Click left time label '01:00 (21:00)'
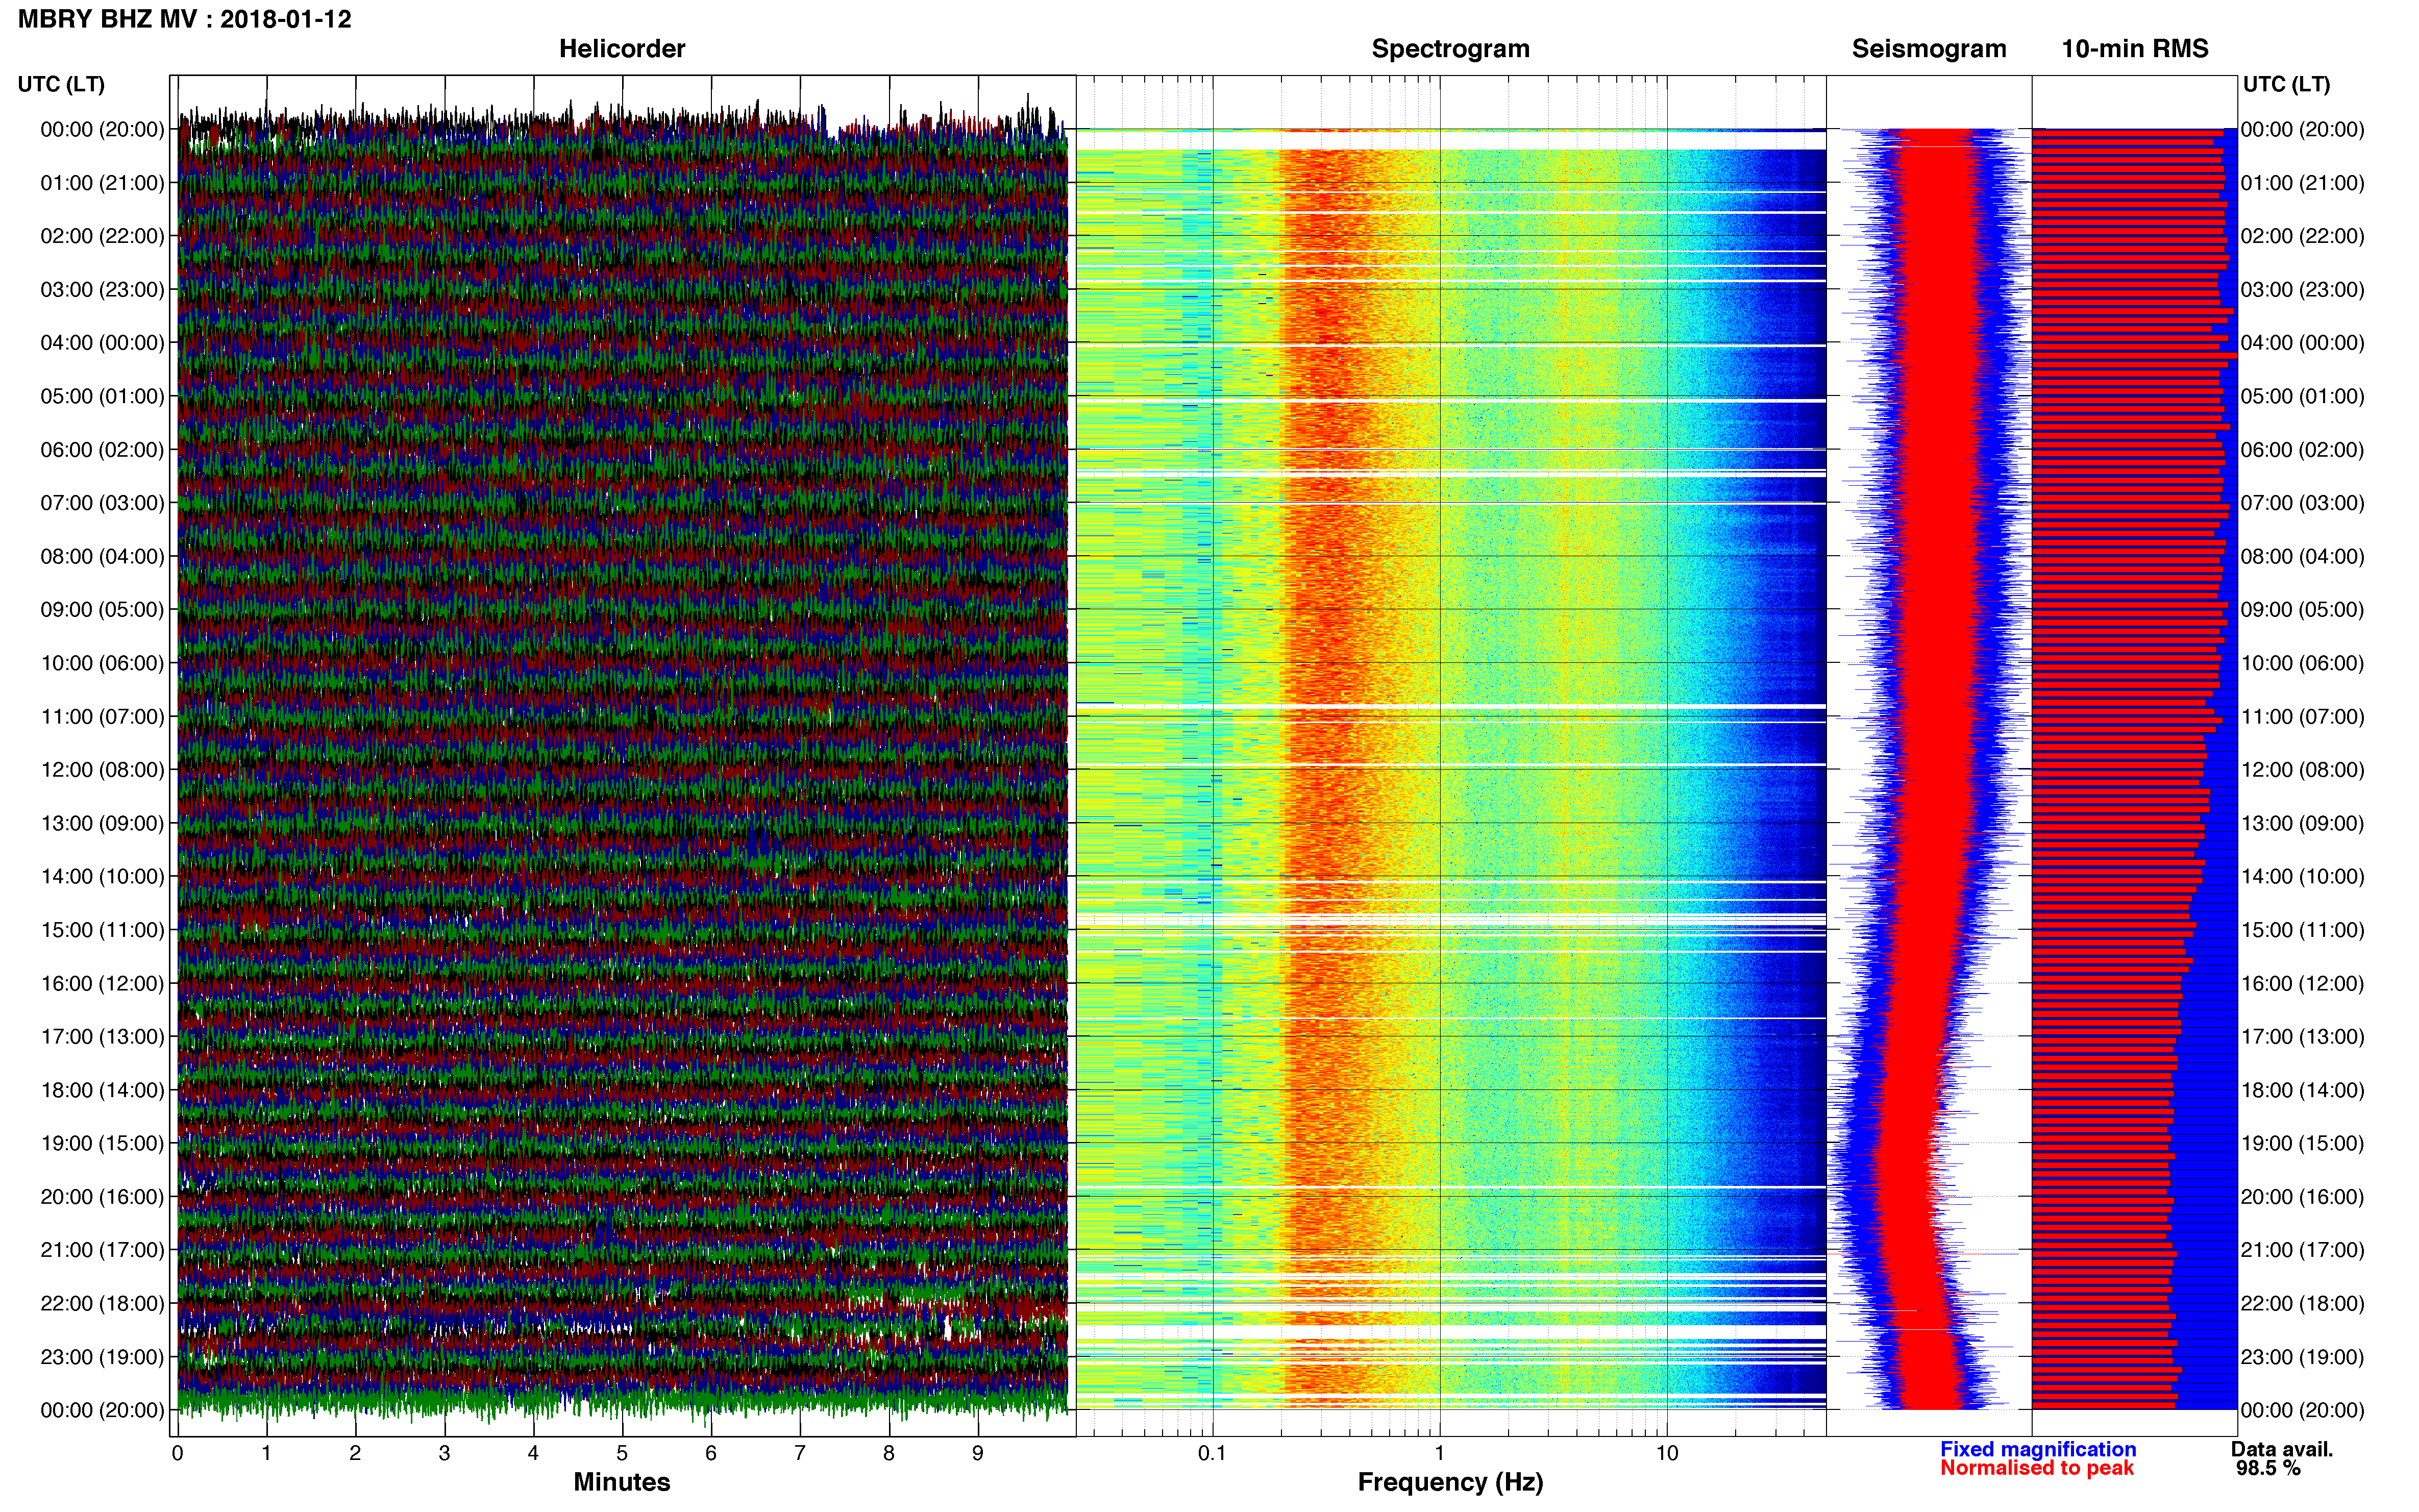 tap(103, 183)
